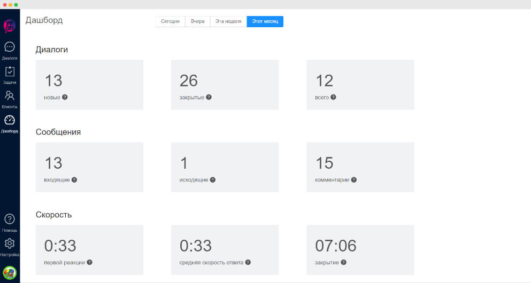Click the user avatar at sidebar bottom

(10, 272)
